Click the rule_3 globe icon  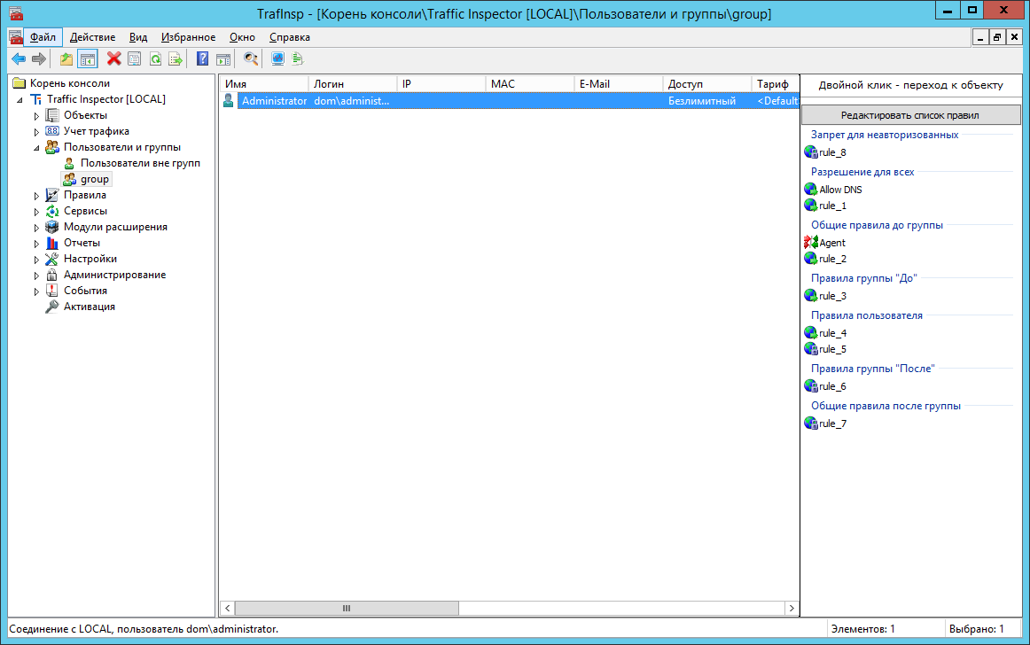[x=810, y=296]
